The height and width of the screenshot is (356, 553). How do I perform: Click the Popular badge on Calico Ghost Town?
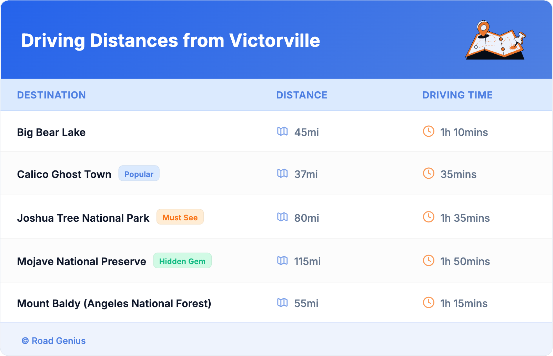click(139, 174)
